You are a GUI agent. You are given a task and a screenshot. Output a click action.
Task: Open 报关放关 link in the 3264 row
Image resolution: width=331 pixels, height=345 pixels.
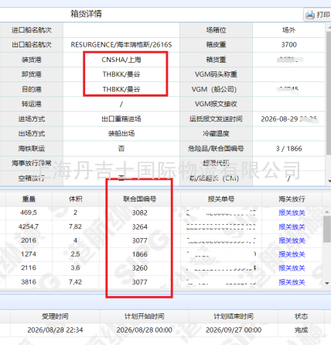pos(292,227)
